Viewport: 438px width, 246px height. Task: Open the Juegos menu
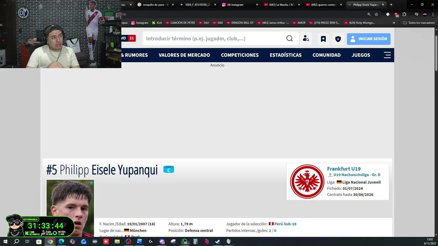(361, 55)
